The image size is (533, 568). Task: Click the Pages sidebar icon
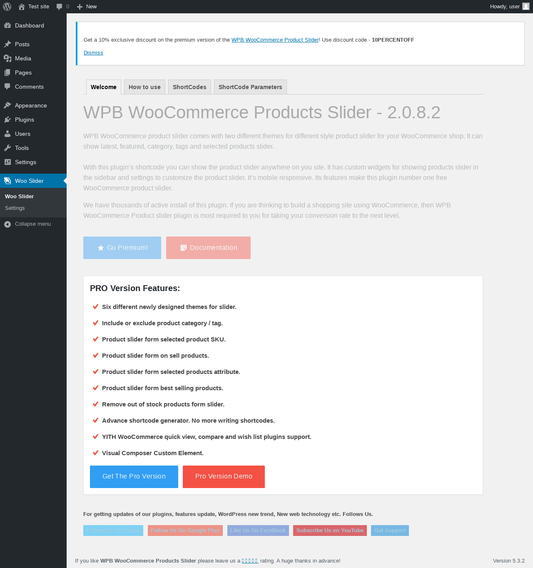tap(7, 72)
